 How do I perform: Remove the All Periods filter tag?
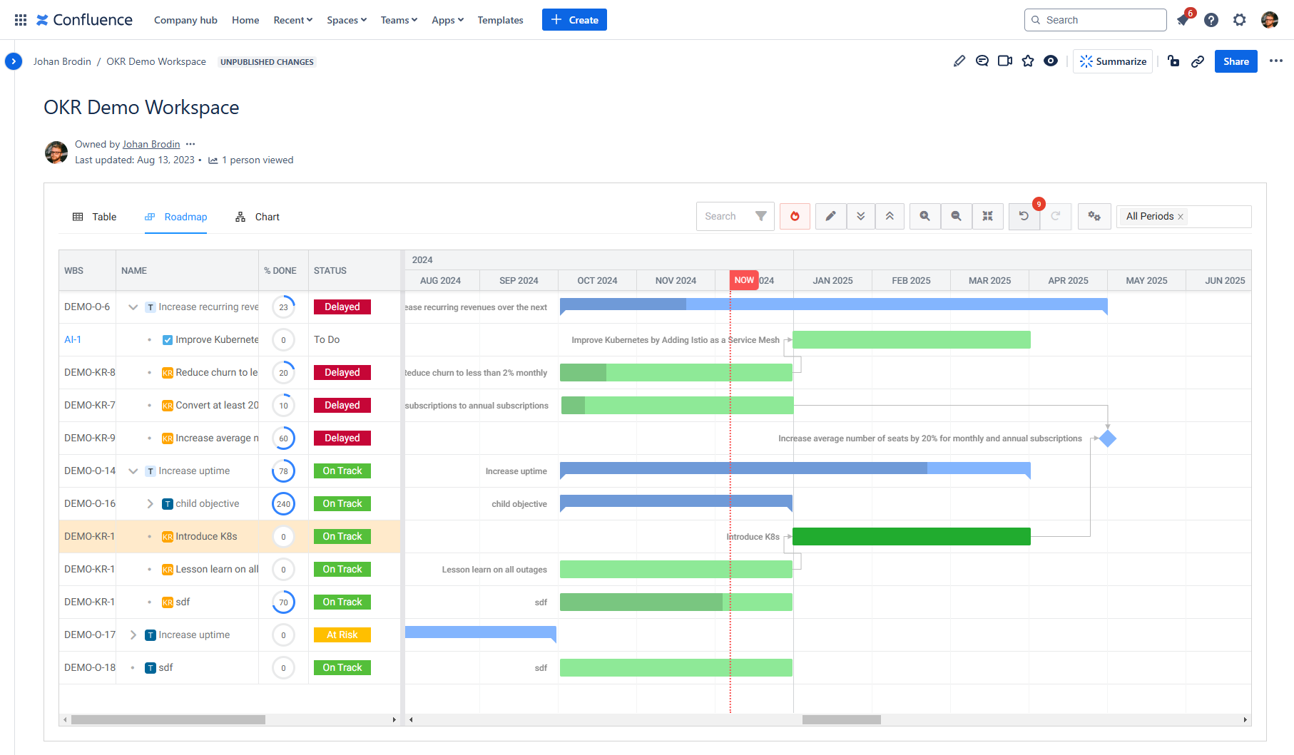1181,217
